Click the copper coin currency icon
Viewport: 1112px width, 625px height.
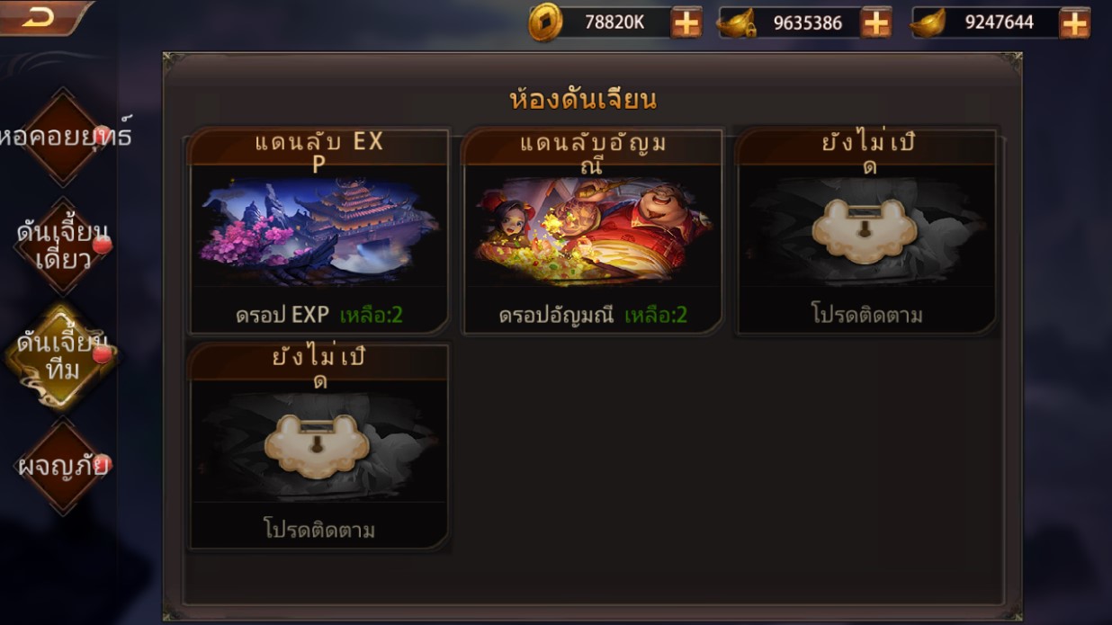[x=544, y=22]
